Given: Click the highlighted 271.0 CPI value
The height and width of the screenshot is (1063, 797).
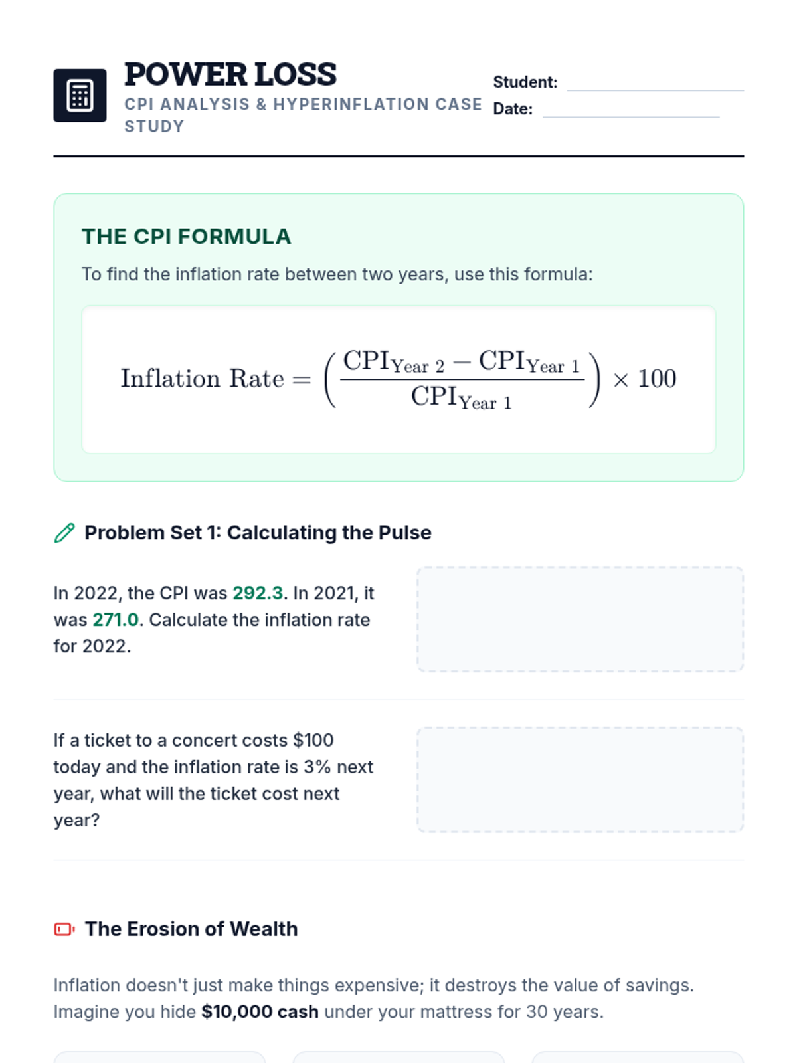Looking at the screenshot, I should pos(116,619).
